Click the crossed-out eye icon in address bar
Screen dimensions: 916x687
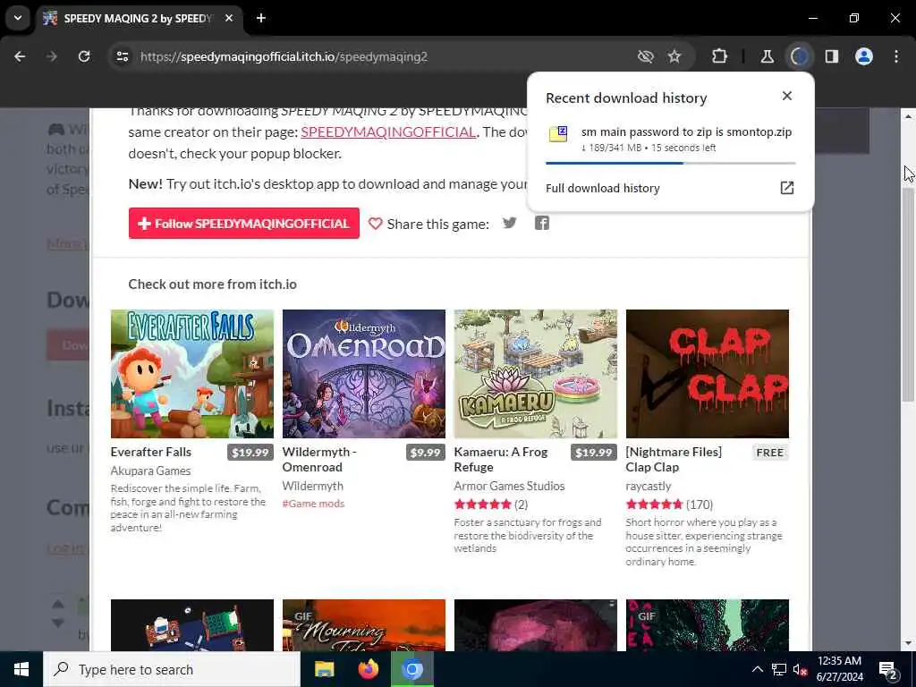646,56
